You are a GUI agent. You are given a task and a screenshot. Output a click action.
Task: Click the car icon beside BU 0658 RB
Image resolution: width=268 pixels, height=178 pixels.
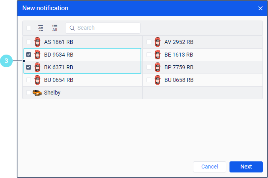click(158, 80)
